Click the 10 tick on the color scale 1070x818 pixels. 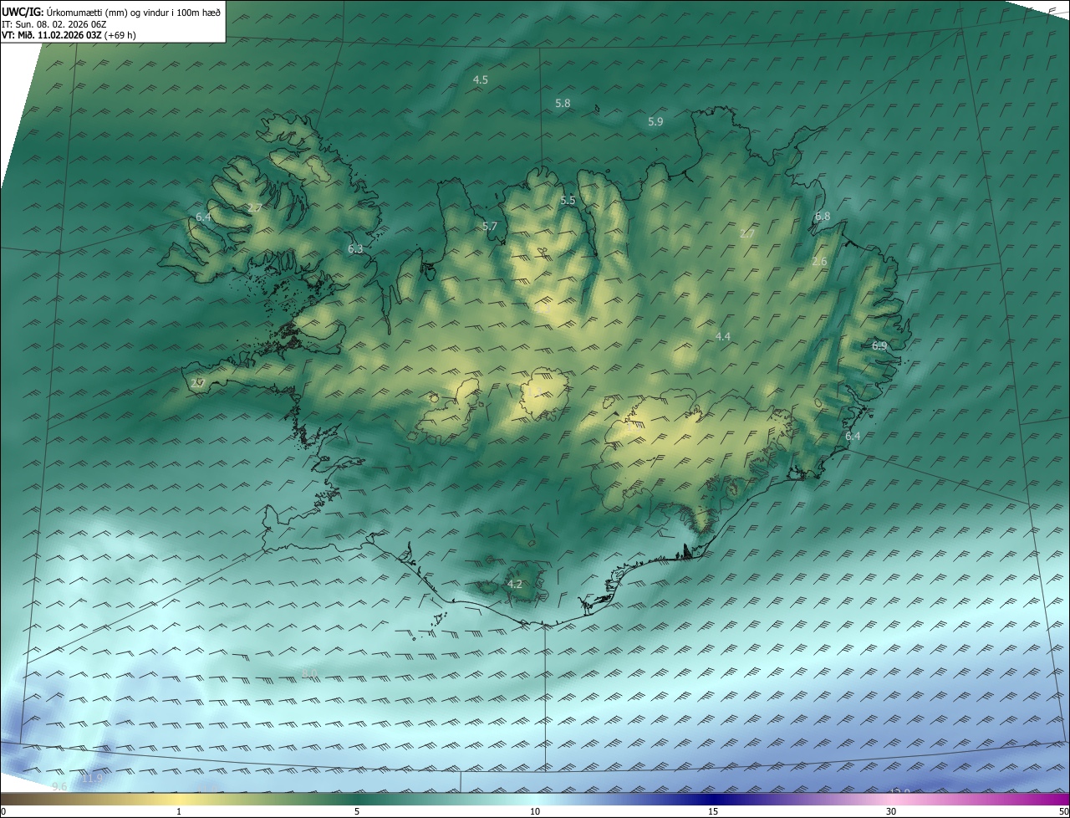pos(535,811)
